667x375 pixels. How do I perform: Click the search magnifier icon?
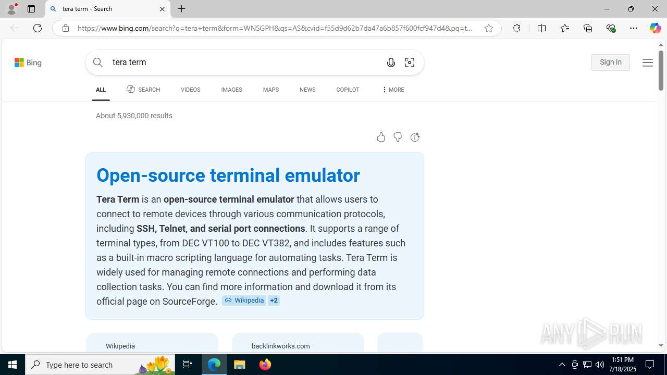click(x=98, y=63)
